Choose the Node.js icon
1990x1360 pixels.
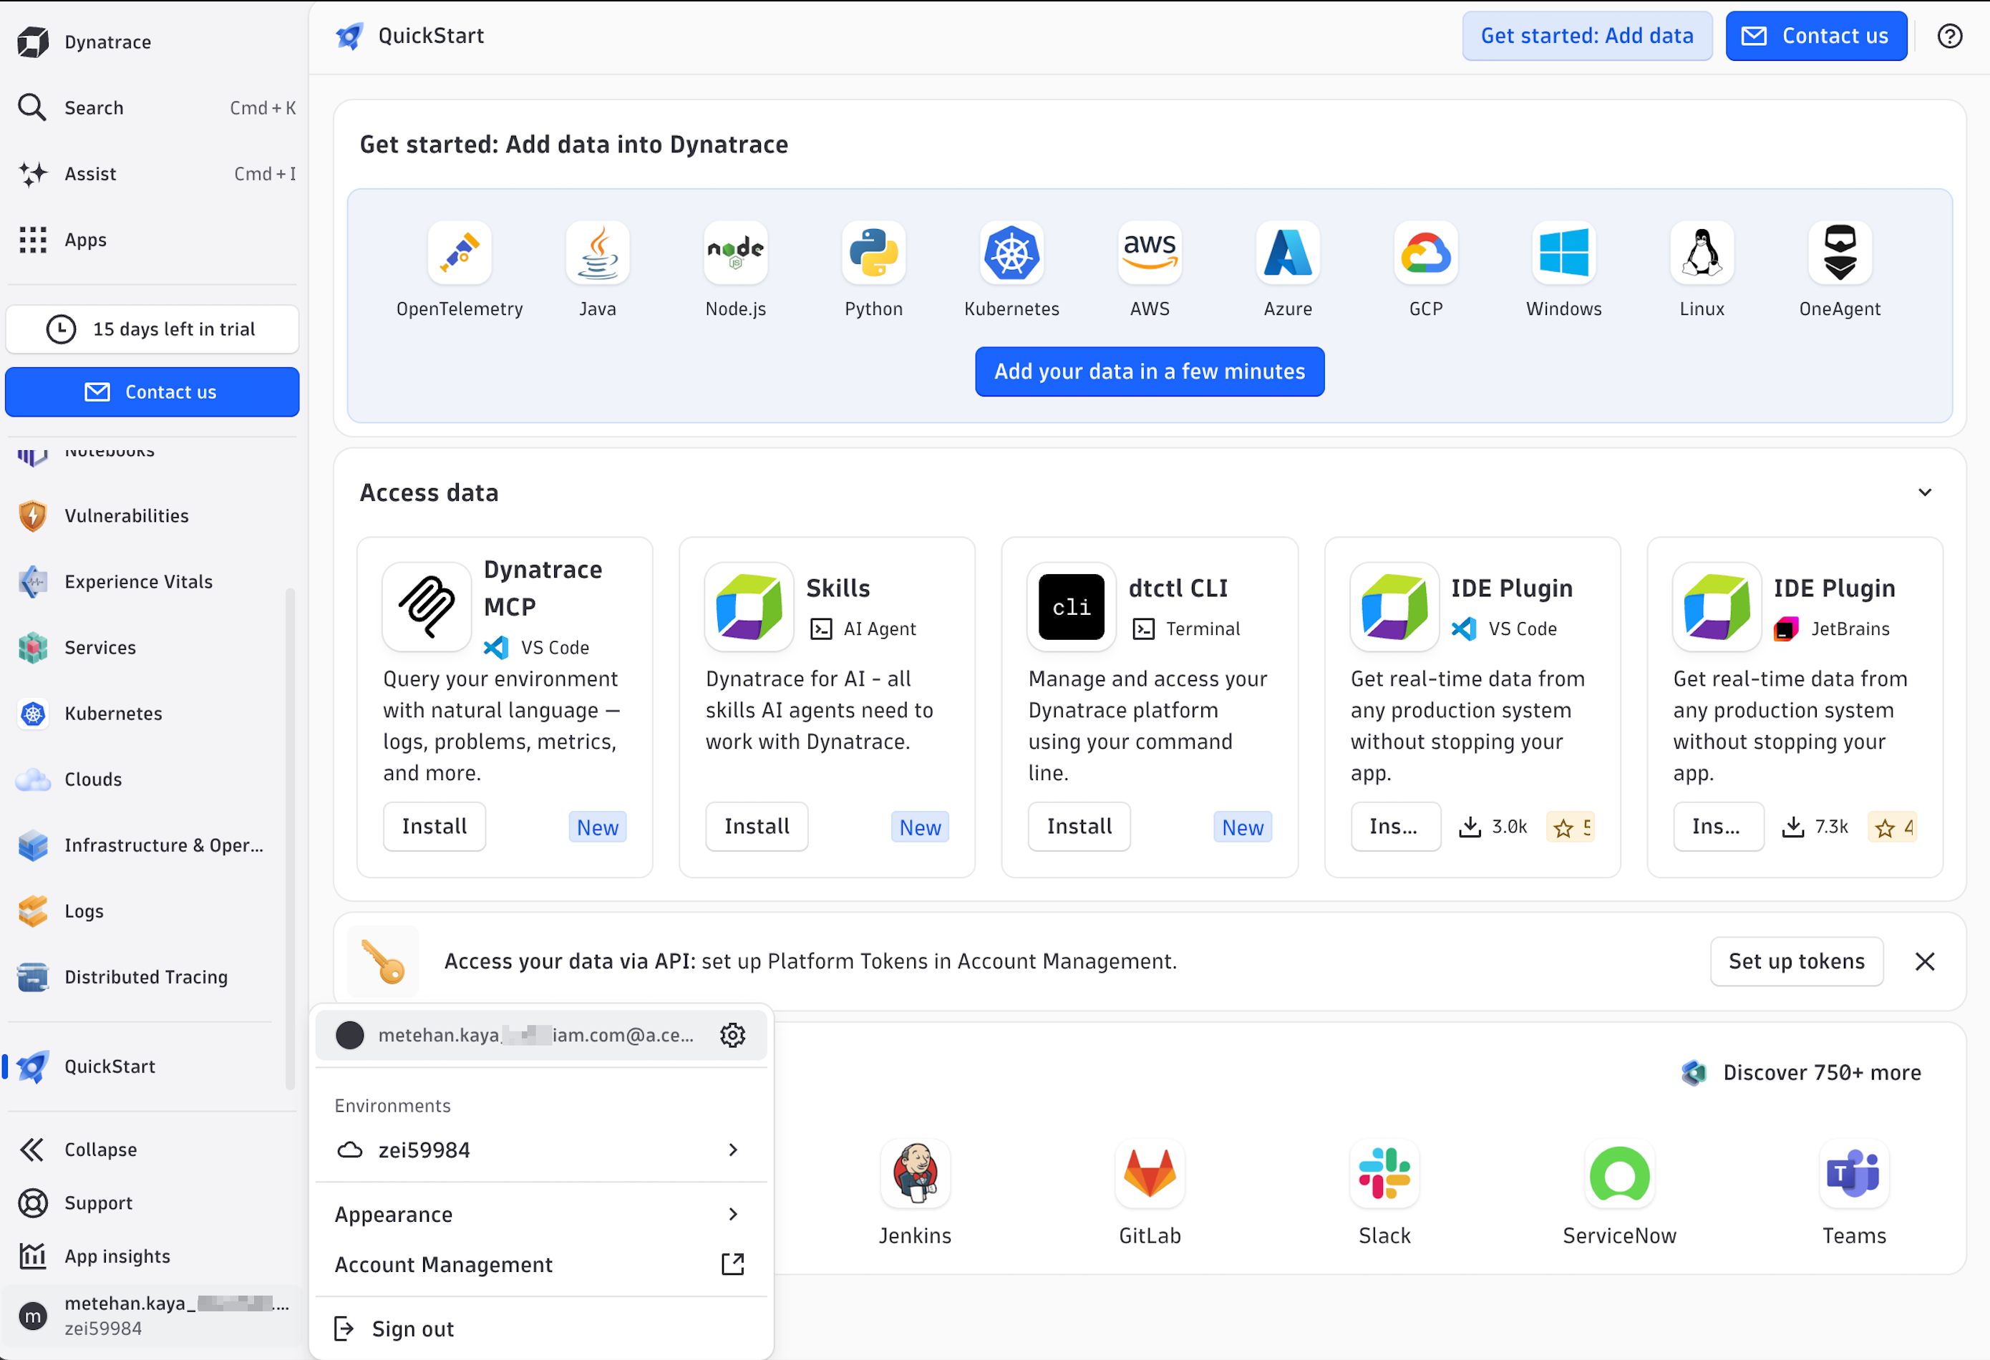tap(734, 253)
